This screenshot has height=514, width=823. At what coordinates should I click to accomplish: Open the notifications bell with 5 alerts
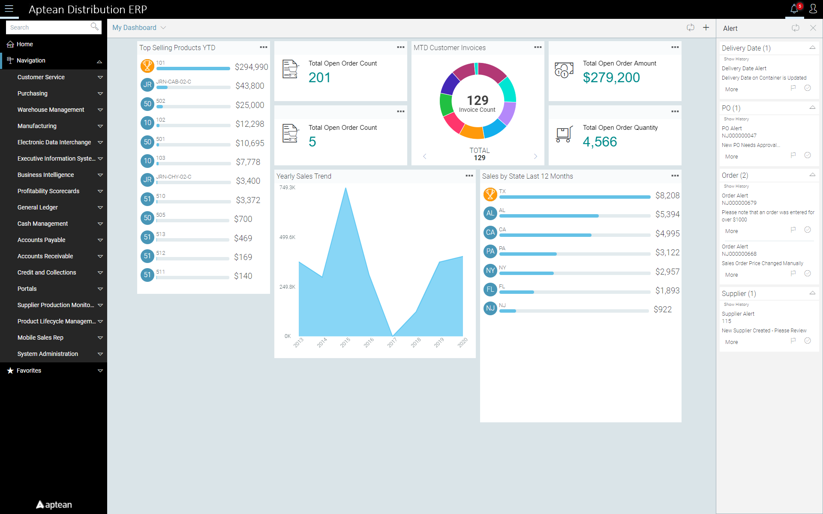pos(793,9)
